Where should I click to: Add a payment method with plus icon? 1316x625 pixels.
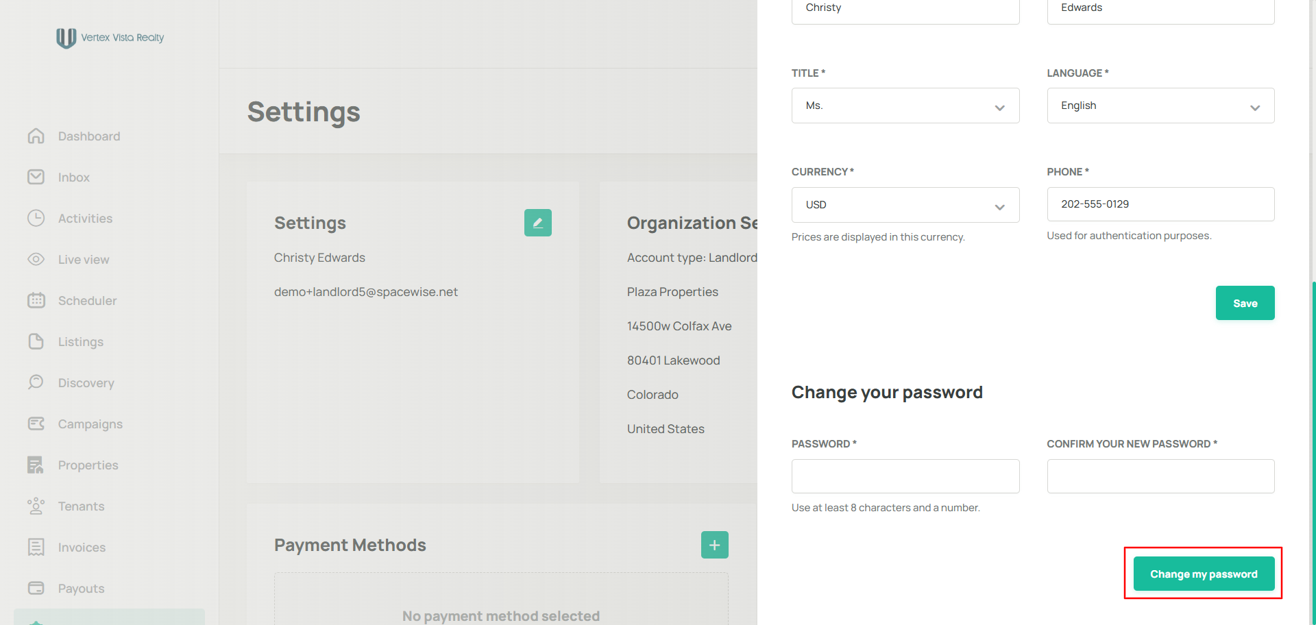point(714,545)
